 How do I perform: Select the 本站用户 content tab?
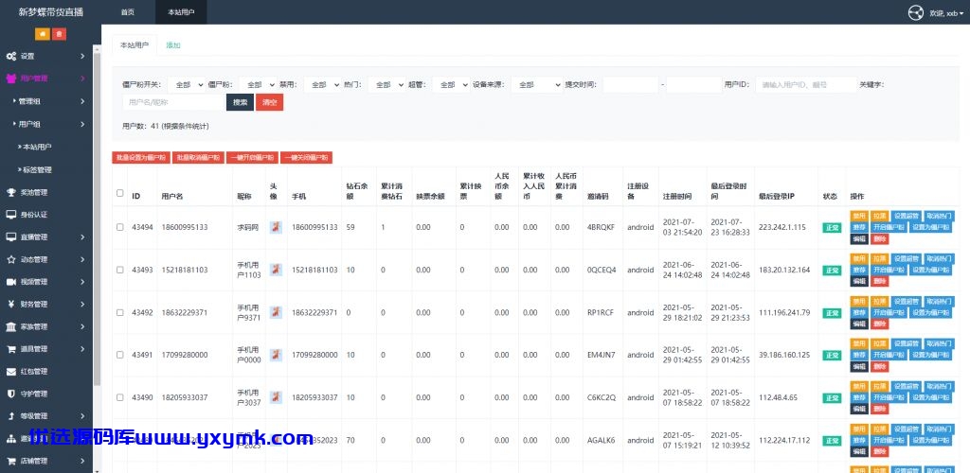pyautogui.click(x=135, y=45)
